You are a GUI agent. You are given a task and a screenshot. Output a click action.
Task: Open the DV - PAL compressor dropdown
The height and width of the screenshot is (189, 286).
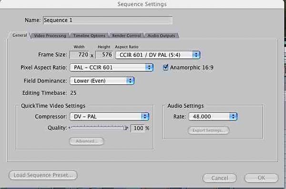110,117
